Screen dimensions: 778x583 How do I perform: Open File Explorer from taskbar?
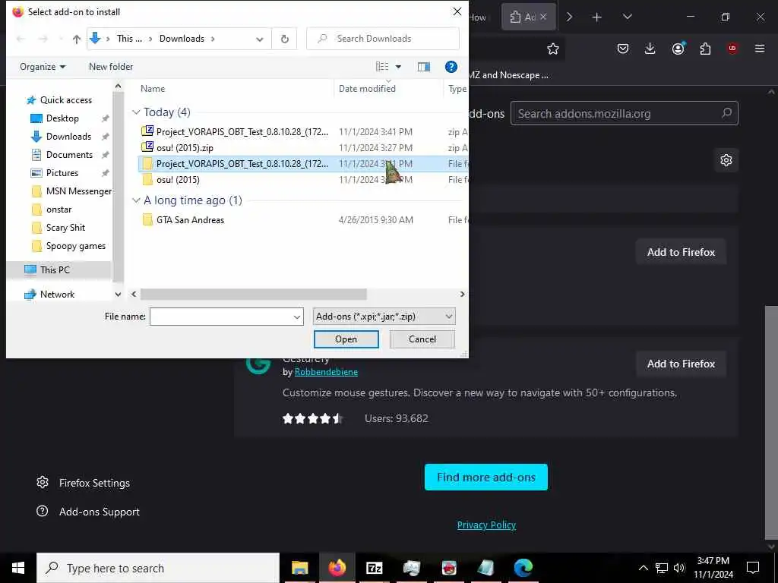(299, 568)
